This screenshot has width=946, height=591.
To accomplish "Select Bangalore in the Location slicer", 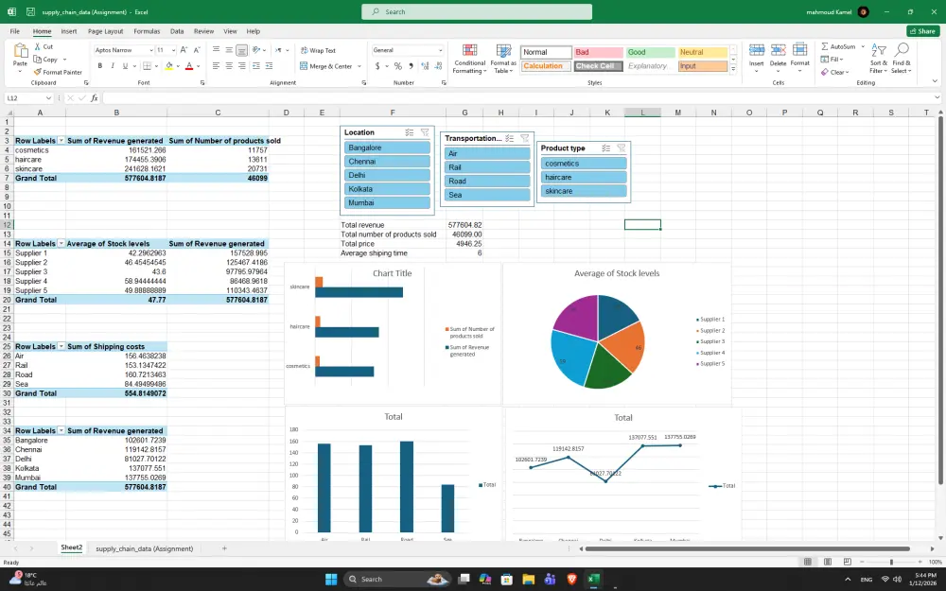I will coord(386,148).
